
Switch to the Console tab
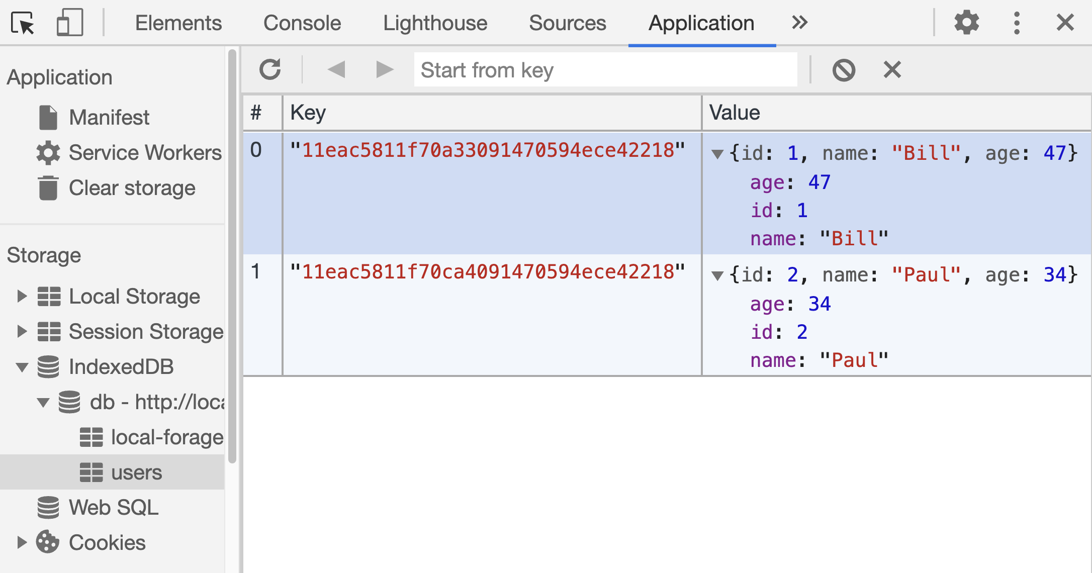tap(302, 23)
